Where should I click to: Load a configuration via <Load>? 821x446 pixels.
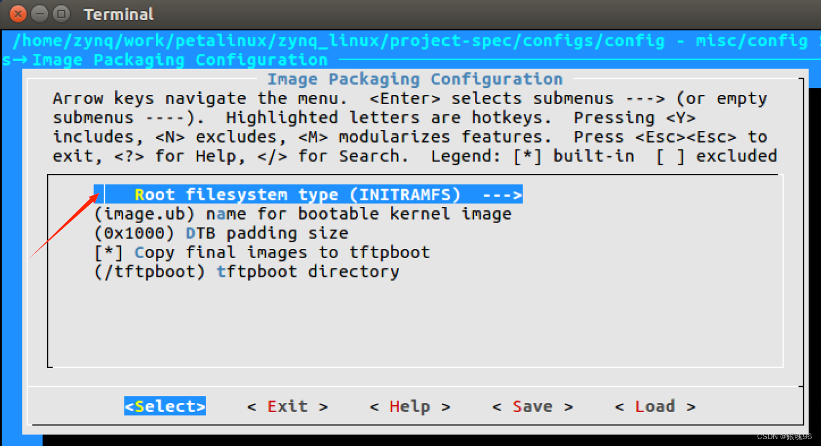coord(655,406)
